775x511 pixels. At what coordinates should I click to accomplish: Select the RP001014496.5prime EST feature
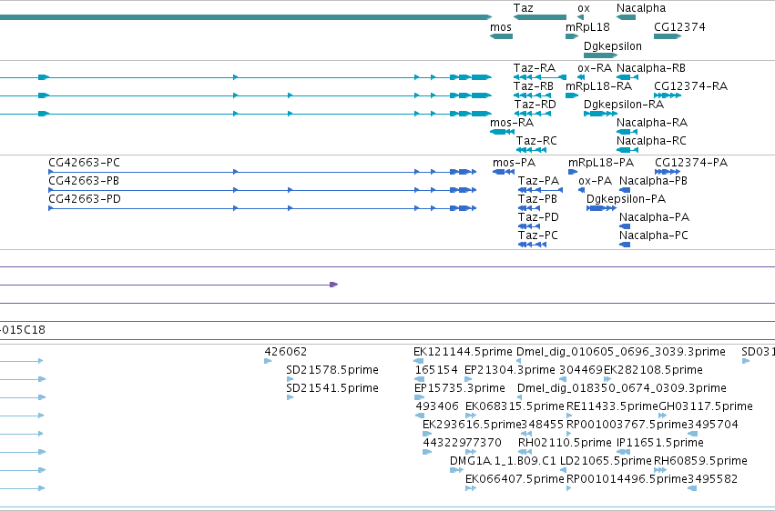(x=569, y=488)
